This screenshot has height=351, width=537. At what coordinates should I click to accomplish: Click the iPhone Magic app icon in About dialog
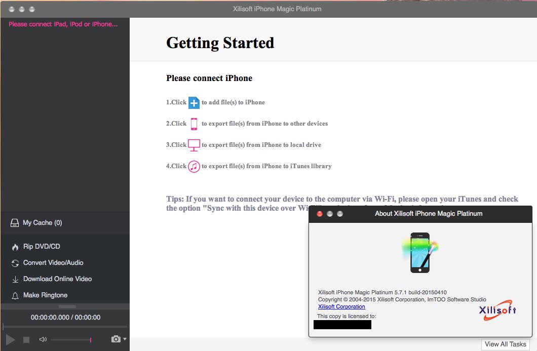click(x=420, y=253)
